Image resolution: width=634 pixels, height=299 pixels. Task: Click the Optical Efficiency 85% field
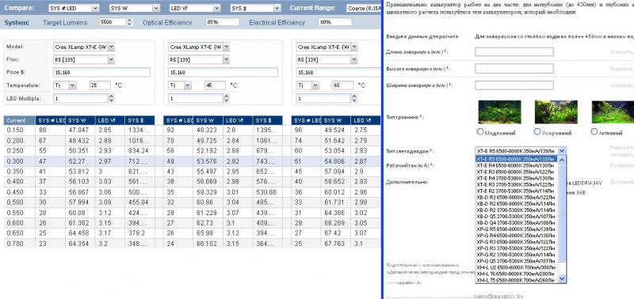point(223,22)
